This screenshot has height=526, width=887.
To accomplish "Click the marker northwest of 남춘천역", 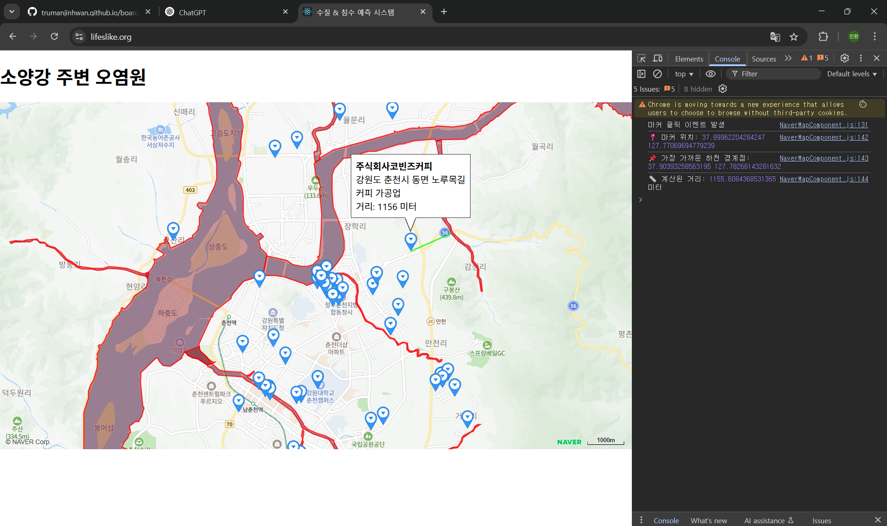I will tap(239, 402).
